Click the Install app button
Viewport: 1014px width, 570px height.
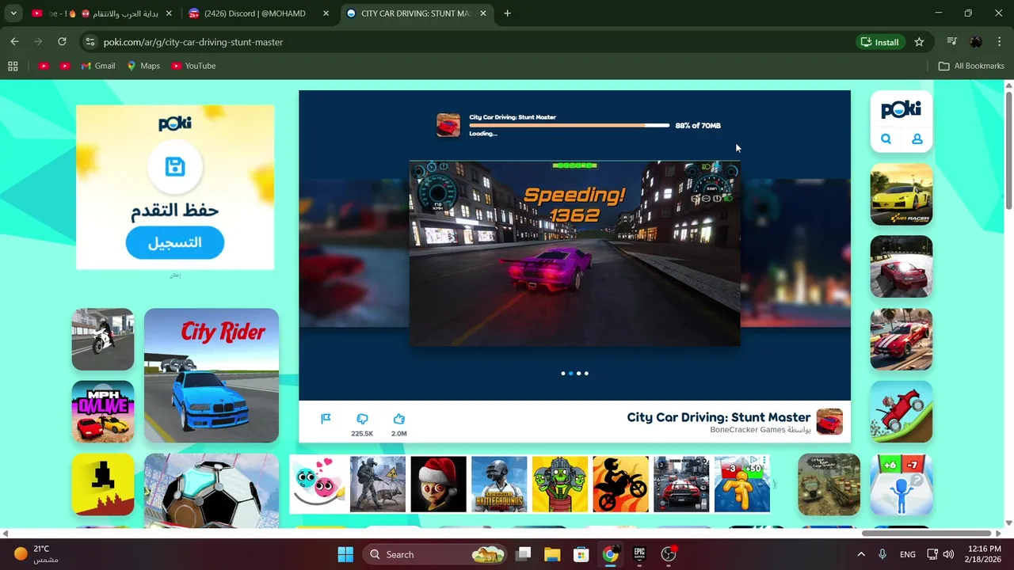pyautogui.click(x=879, y=42)
